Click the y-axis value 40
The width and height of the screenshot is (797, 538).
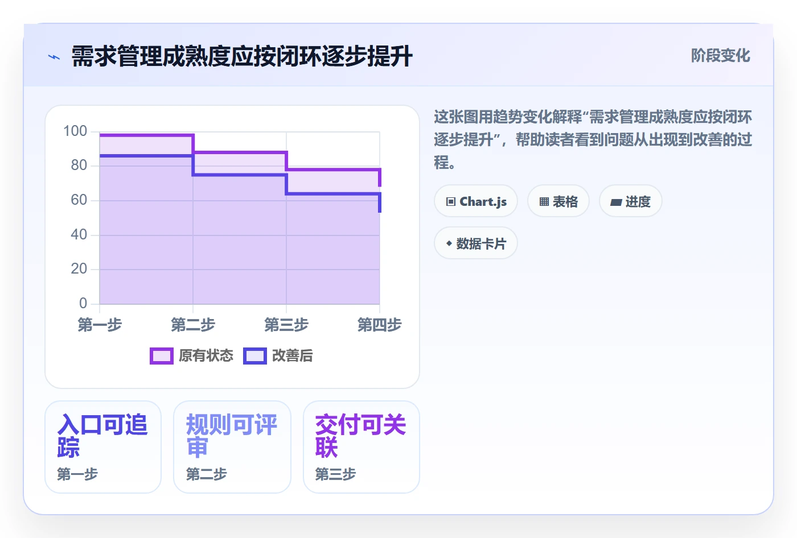(79, 235)
